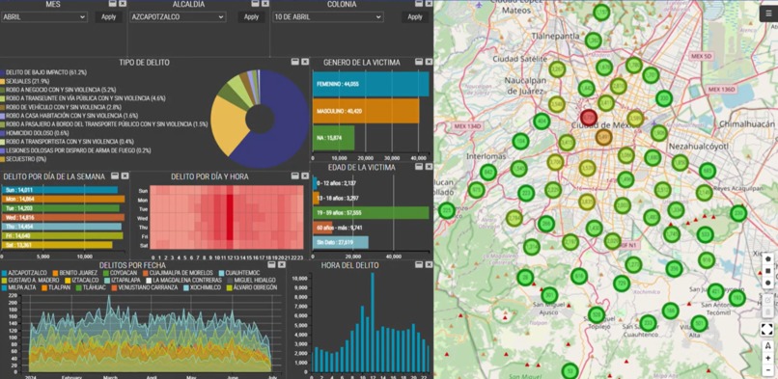
Task: Click Apply in the MES panel
Action: pyautogui.click(x=109, y=16)
